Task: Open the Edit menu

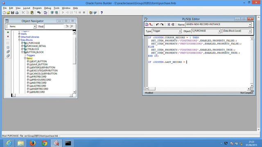Action: (x=11, y=8)
